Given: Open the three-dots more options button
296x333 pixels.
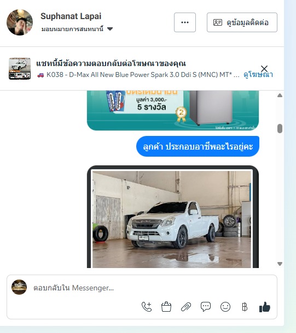Looking at the screenshot, I should (x=185, y=22).
